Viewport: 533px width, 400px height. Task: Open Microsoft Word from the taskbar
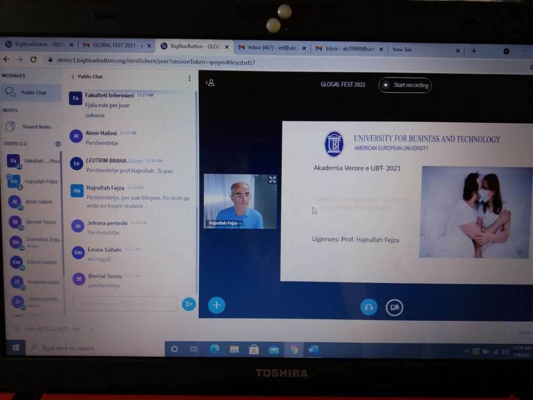(x=313, y=350)
